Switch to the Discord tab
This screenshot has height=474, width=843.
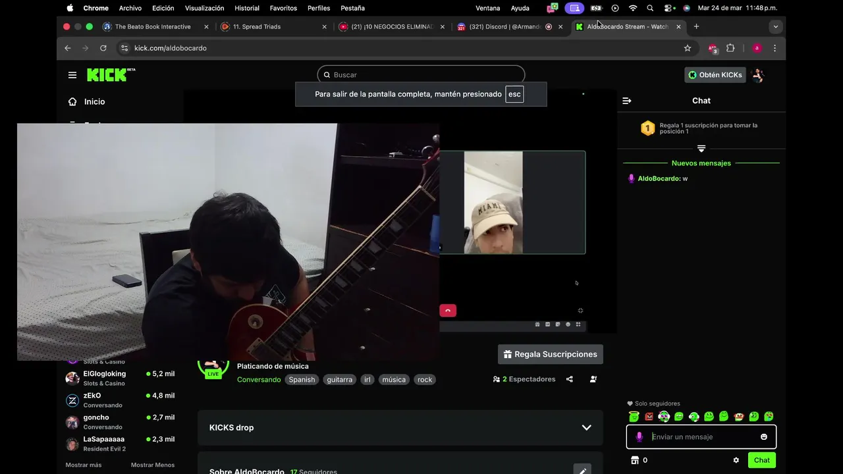[x=510, y=26]
